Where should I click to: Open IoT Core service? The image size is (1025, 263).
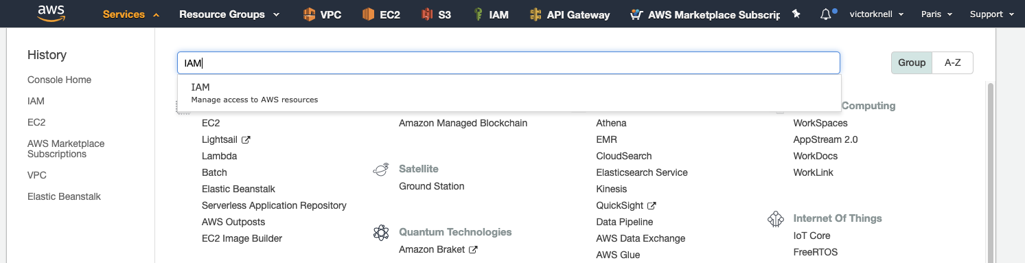coord(811,236)
